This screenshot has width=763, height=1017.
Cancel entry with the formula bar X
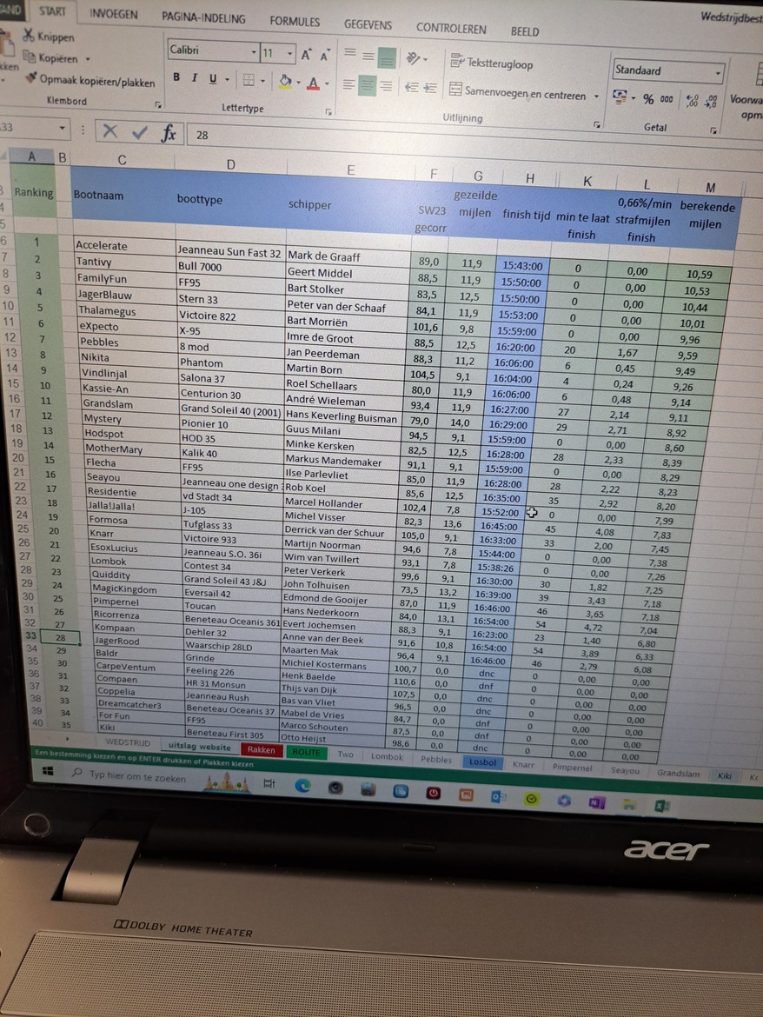point(109,131)
